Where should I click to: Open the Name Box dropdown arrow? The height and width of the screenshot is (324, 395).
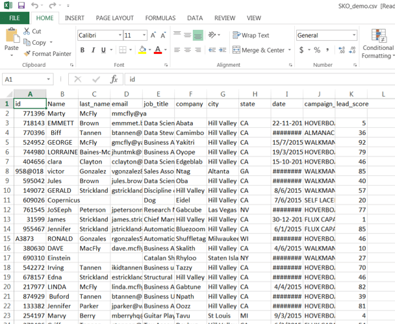click(x=48, y=80)
